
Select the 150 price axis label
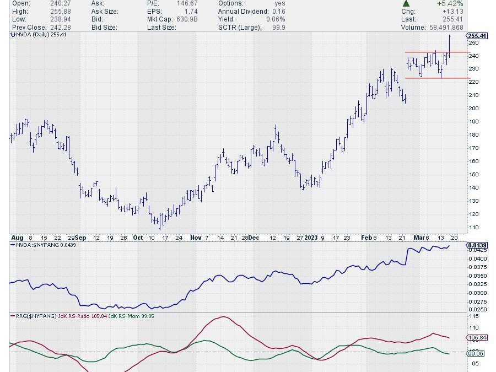coord(473,174)
